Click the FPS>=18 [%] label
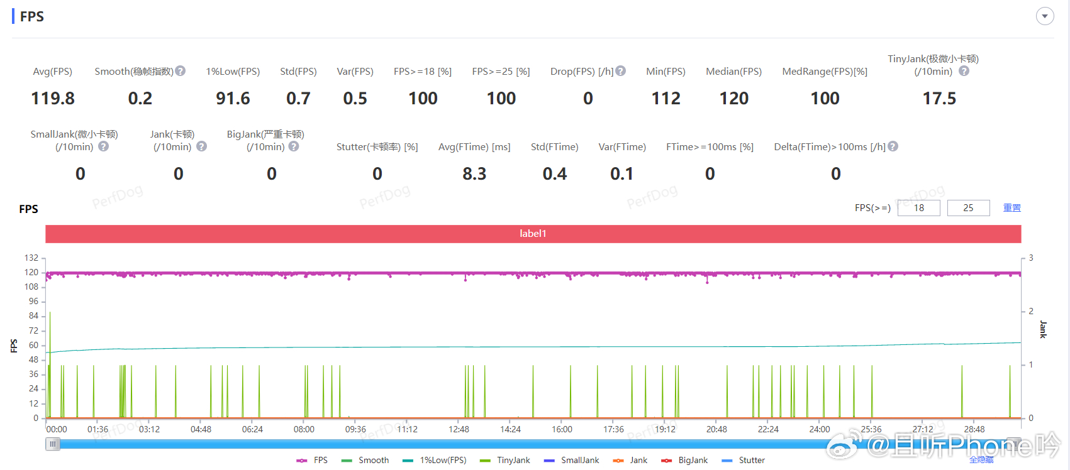The image size is (1070, 470). [x=423, y=72]
